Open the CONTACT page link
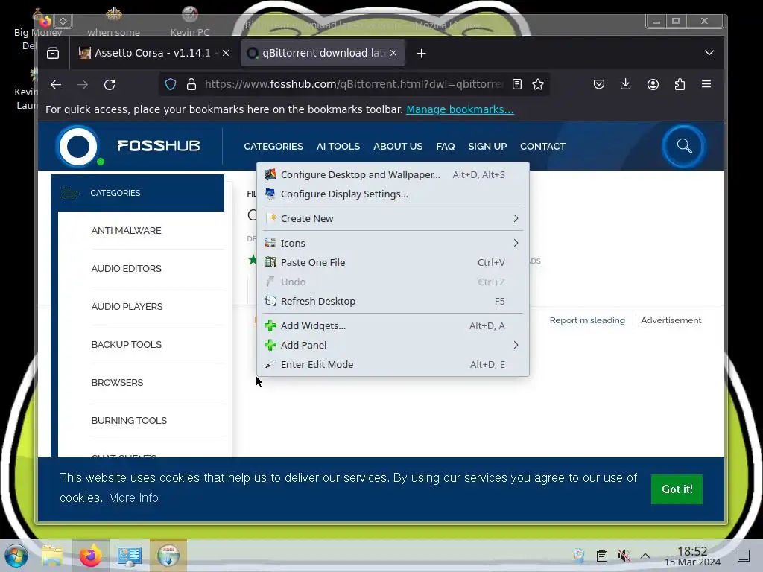 (x=542, y=147)
